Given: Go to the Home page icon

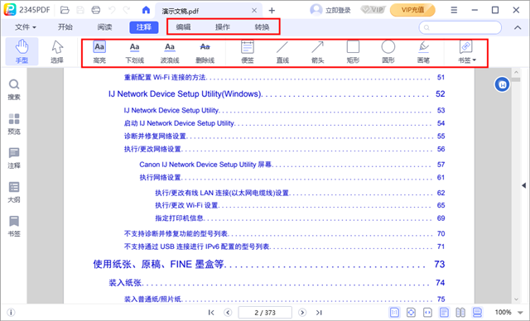Looking at the screenshot, I should coord(146,10).
